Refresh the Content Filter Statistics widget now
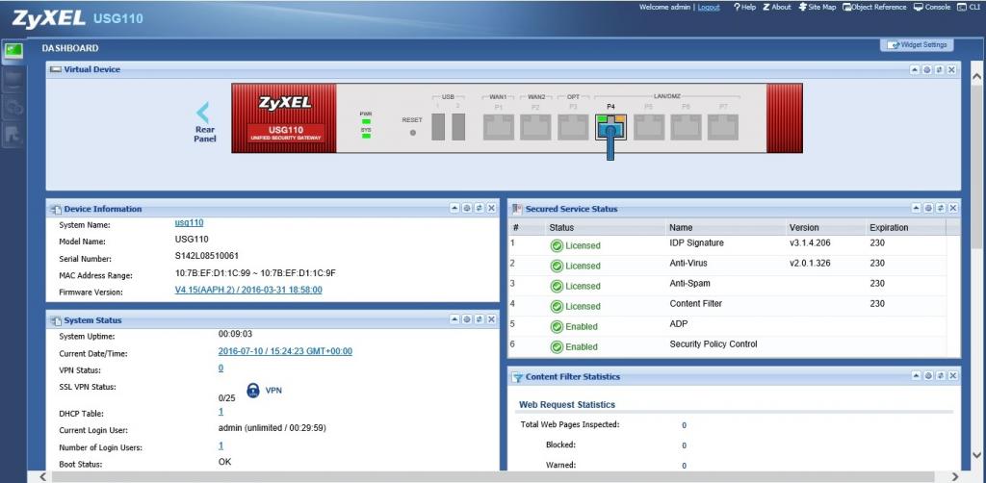Screen dimensions: 986x483 click(941, 375)
